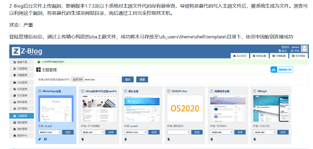Expand the OS2020-Vue empty style dropdown
Image resolution: width=313 pixels, height=149 pixels.
(x=178, y=132)
